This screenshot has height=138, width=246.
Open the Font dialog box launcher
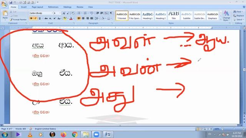coord(74,23)
